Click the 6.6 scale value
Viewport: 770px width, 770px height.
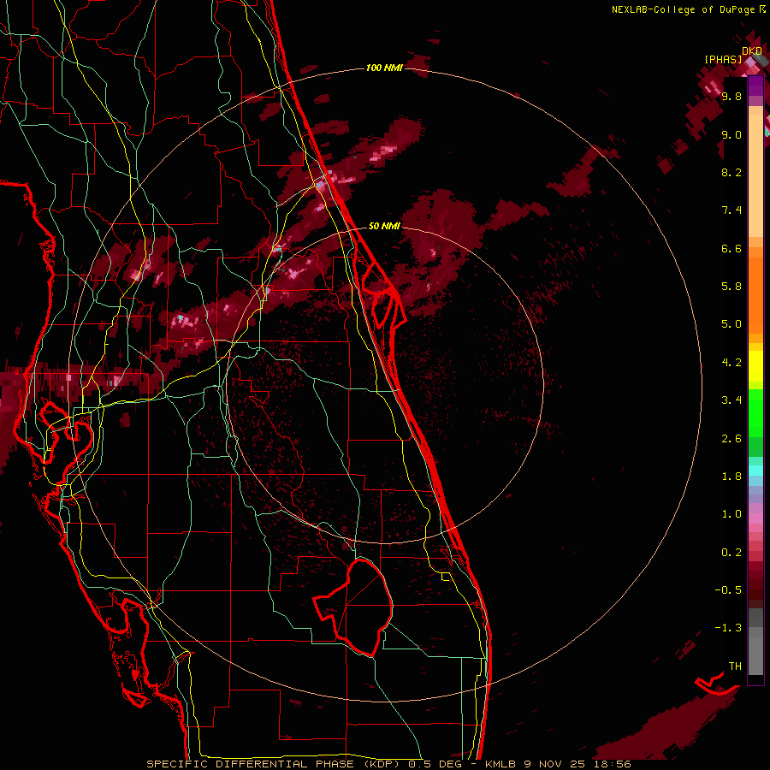coord(731,248)
